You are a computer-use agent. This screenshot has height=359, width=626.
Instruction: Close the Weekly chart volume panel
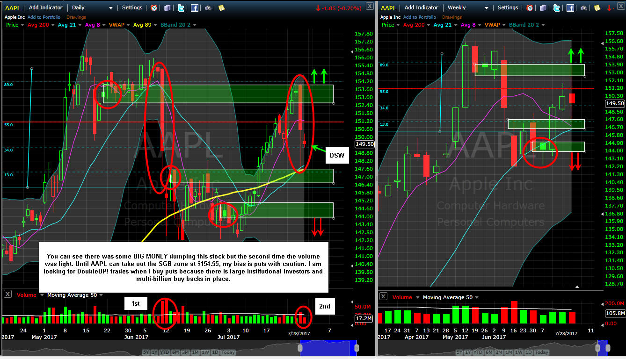tap(383, 296)
